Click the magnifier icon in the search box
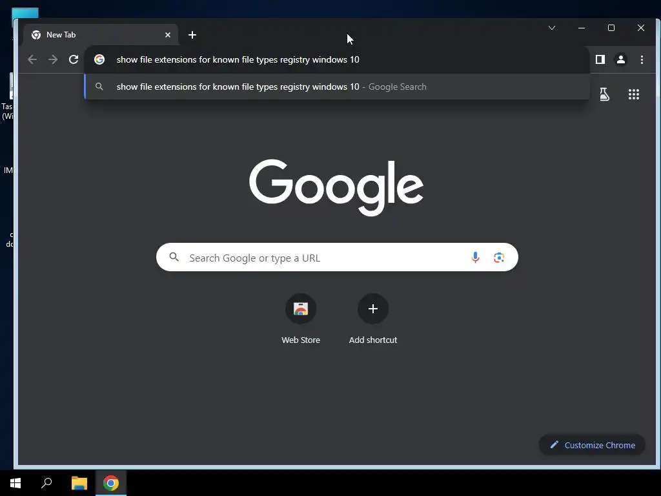Image resolution: width=661 pixels, height=496 pixels. pyautogui.click(x=174, y=257)
